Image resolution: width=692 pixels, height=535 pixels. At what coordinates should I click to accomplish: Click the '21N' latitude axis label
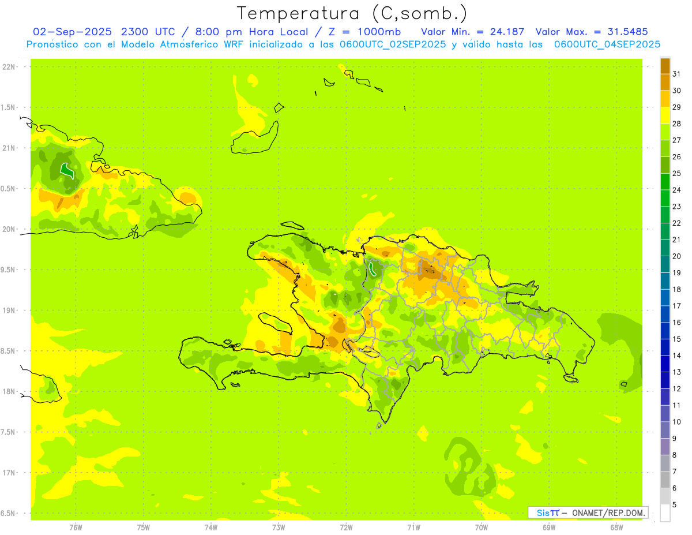tap(9, 148)
